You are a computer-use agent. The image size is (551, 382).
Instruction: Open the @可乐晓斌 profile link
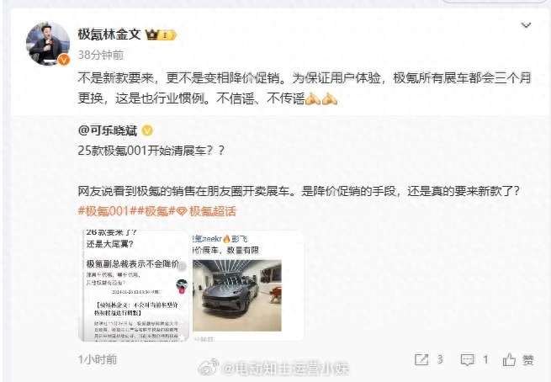click(x=108, y=130)
